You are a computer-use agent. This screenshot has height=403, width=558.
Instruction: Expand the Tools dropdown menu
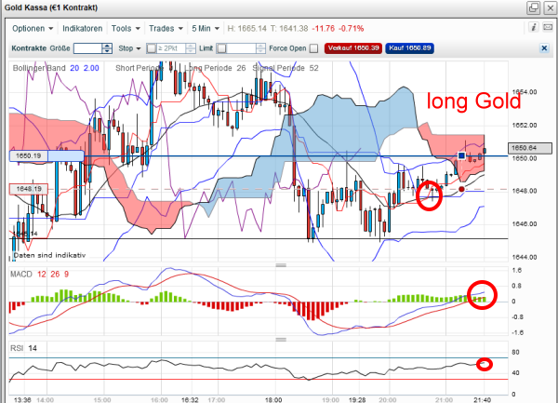click(126, 29)
